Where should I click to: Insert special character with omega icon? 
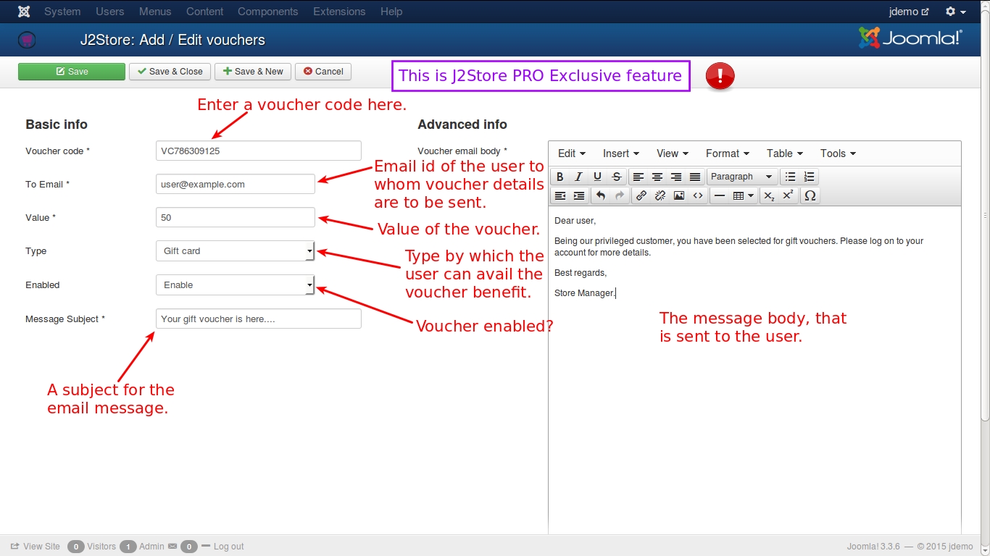(810, 195)
